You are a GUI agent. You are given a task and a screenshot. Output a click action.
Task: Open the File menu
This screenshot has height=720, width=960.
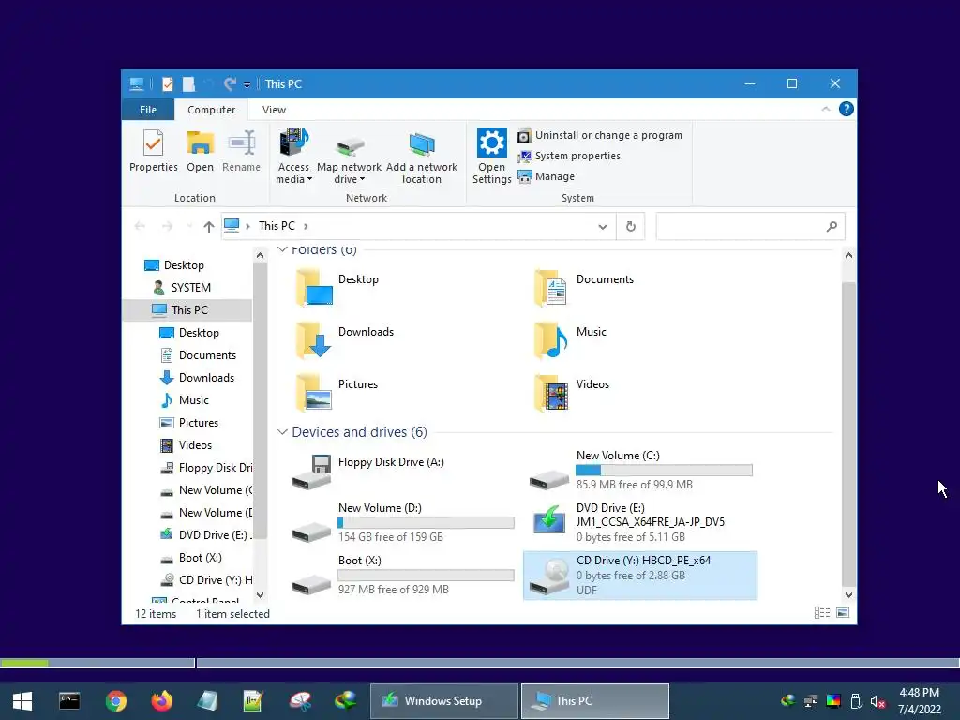(x=148, y=110)
